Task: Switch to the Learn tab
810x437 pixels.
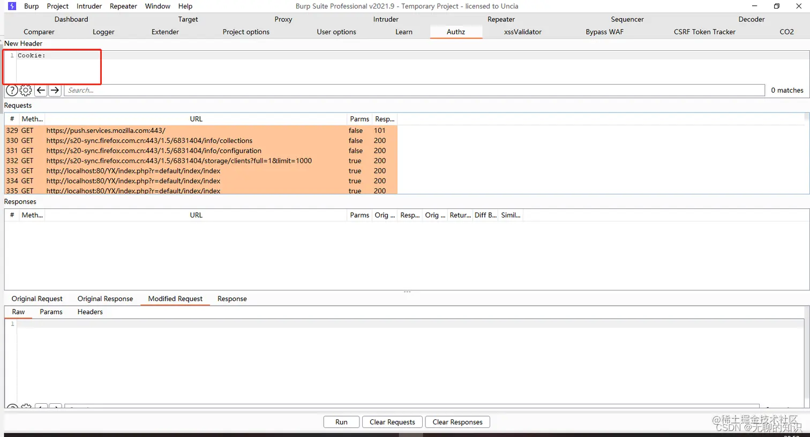Action: 404,32
